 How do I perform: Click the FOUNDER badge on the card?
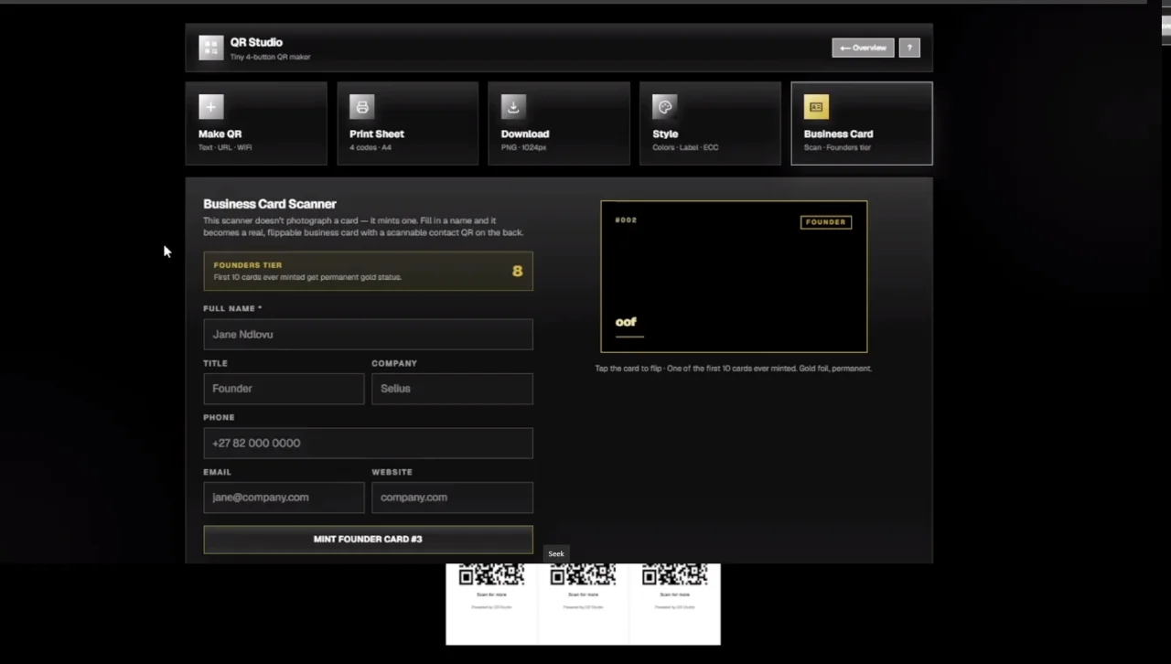(x=826, y=222)
